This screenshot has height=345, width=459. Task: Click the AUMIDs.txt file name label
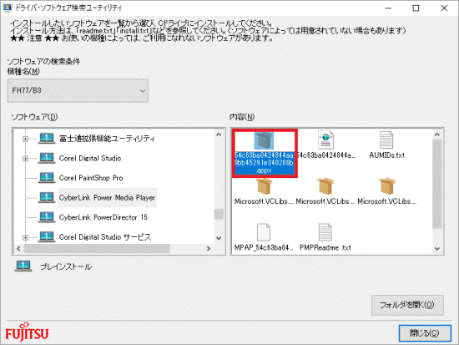pyautogui.click(x=386, y=155)
